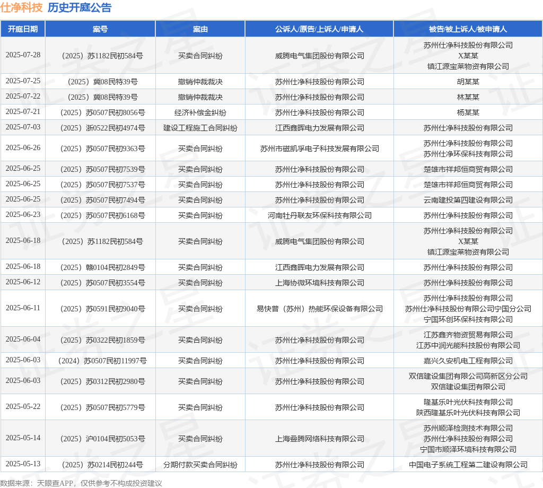Click defendant 嘉兴久安机电工程有限公司
Screen dimensions: 543x488
tap(468, 361)
